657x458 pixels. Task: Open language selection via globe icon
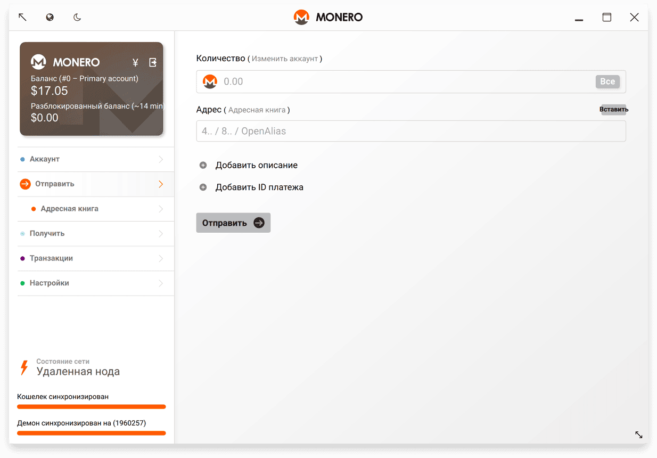(x=50, y=17)
